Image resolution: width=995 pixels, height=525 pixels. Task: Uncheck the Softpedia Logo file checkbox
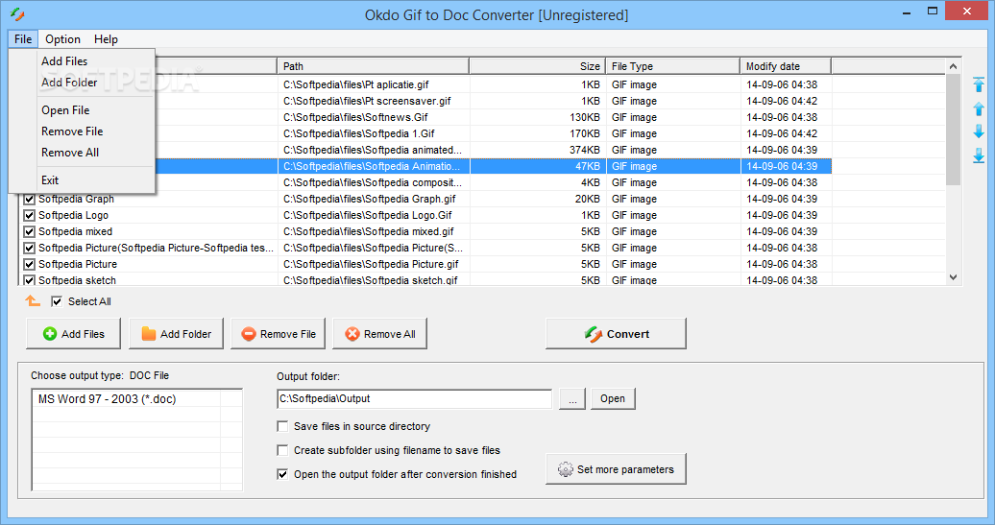[x=29, y=216]
